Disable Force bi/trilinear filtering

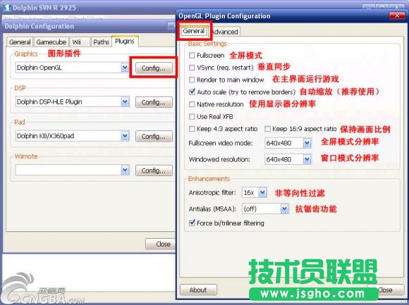192,223
